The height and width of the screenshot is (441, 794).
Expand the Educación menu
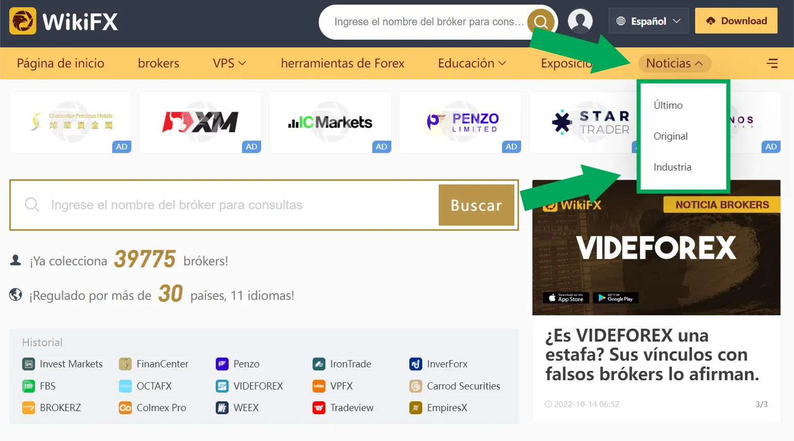pyautogui.click(x=472, y=63)
